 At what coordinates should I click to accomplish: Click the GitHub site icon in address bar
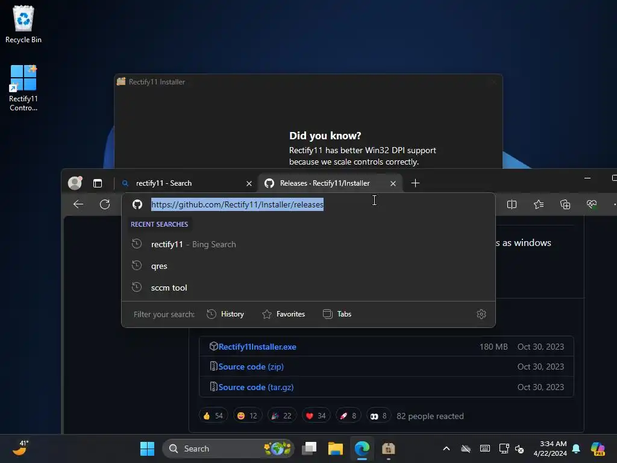[x=137, y=204]
